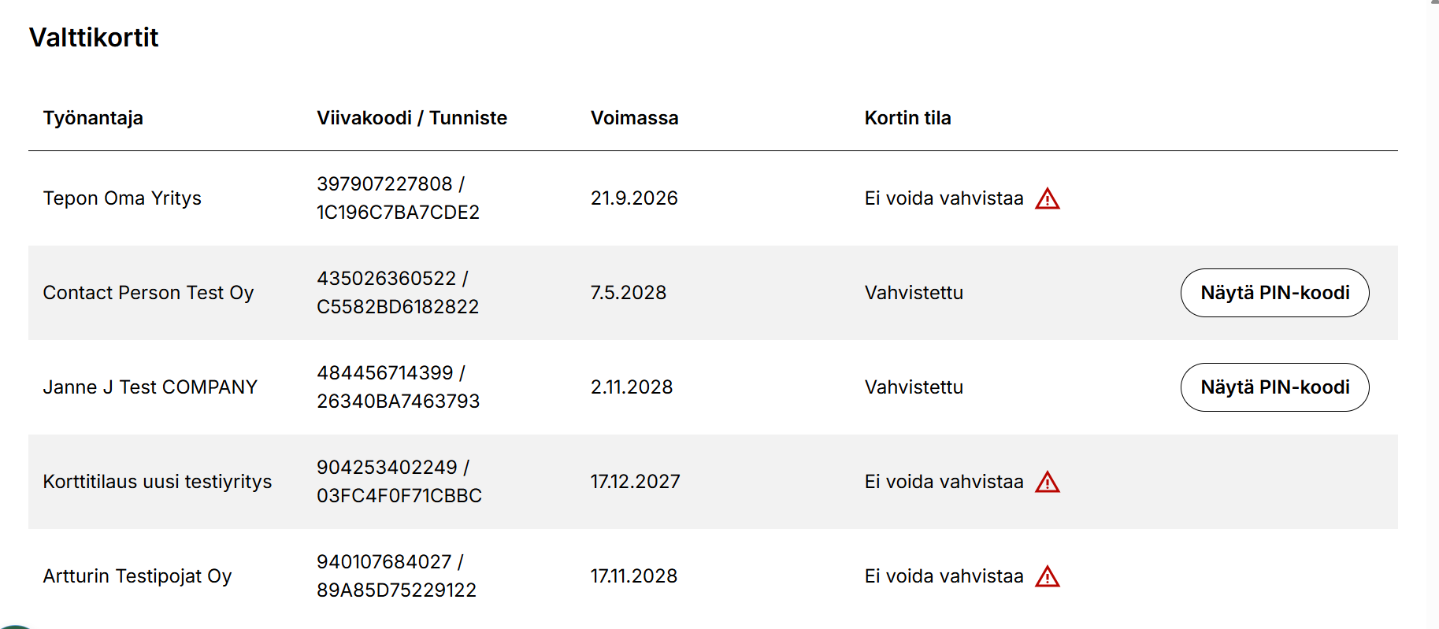Image resolution: width=1439 pixels, height=629 pixels.
Task: Click the expiry date 17.12.2027
Action: (635, 482)
